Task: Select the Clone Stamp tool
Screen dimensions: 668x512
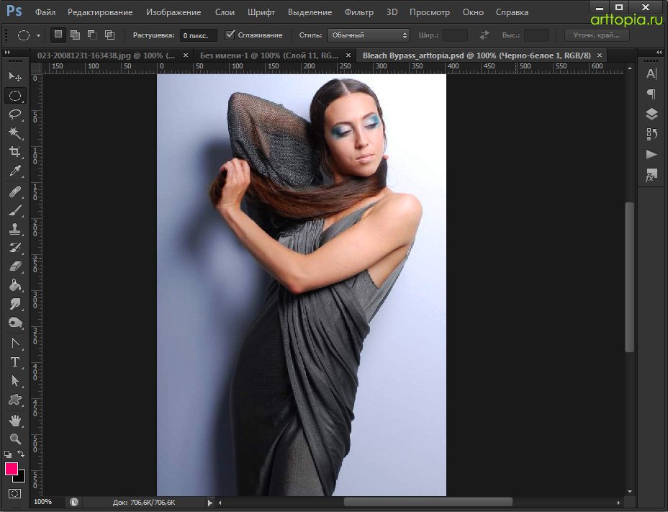Action: point(15,229)
